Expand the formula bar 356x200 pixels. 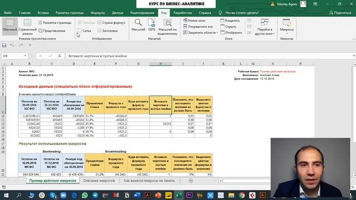pyautogui.click(x=354, y=56)
